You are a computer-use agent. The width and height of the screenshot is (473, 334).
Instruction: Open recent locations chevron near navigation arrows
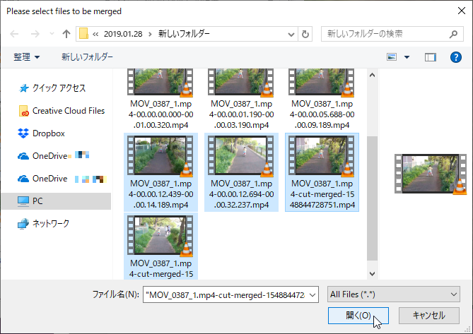click(52, 34)
